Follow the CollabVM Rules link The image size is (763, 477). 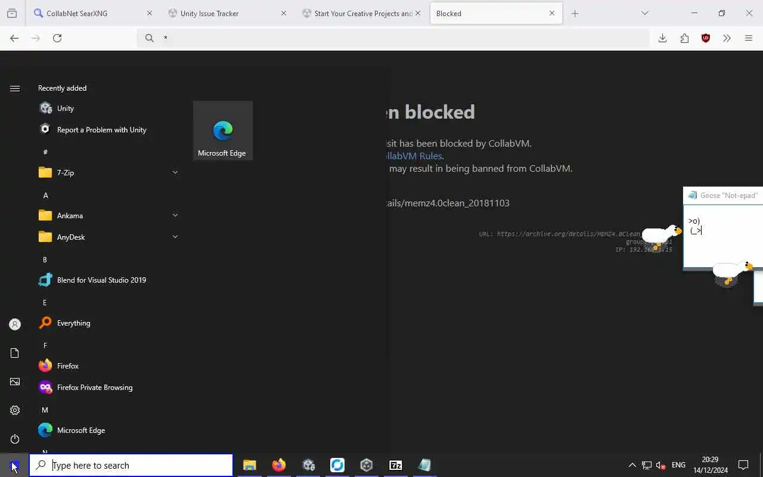coord(414,156)
